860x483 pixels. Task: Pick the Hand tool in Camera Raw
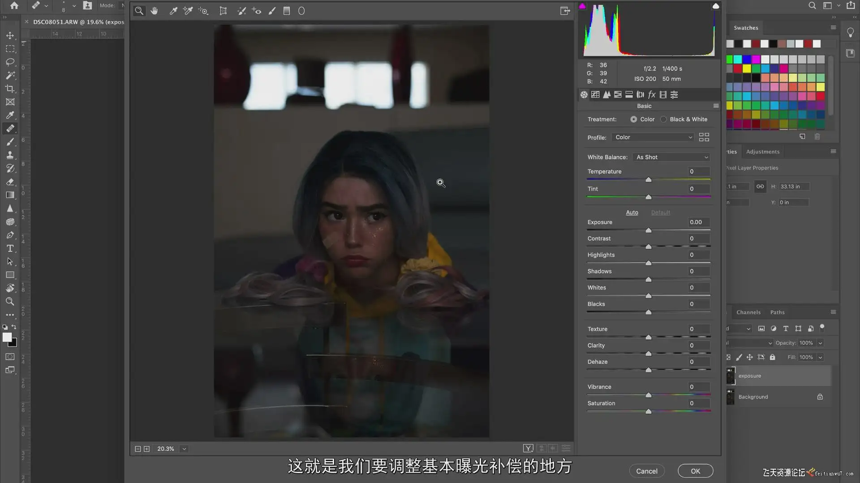pos(154,11)
